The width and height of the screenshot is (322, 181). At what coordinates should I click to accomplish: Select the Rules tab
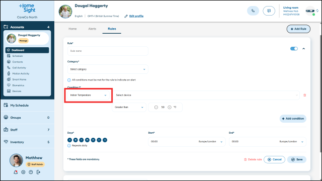tap(112, 29)
